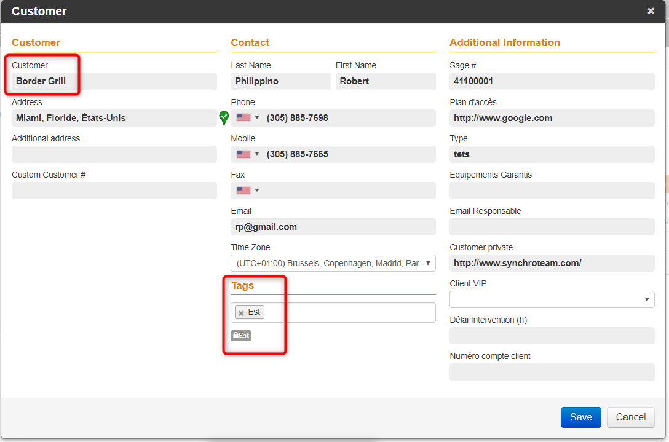Focus the Délai Intervention (h) field
The width and height of the screenshot is (669, 442).
552,335
